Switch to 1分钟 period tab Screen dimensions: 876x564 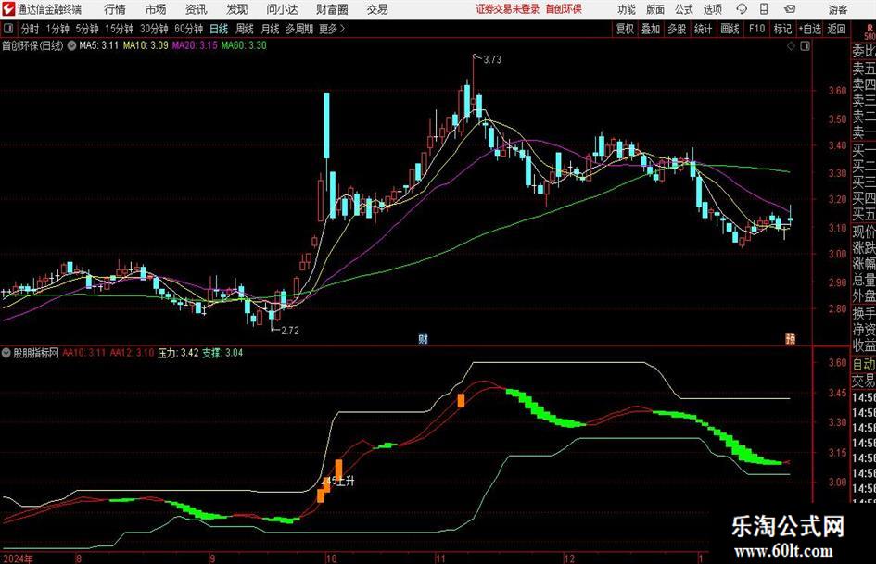57,29
